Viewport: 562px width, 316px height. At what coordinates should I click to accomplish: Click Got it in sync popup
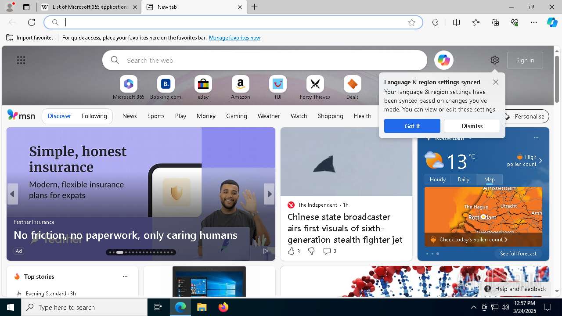click(412, 126)
